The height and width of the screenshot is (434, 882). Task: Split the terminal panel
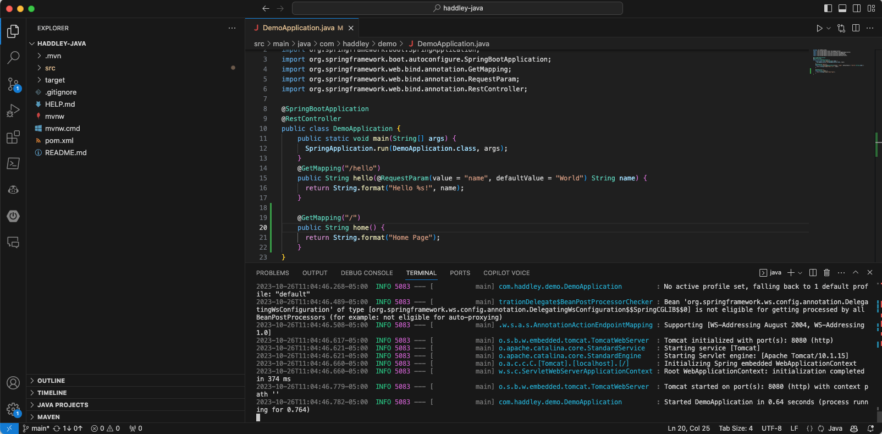click(x=813, y=273)
